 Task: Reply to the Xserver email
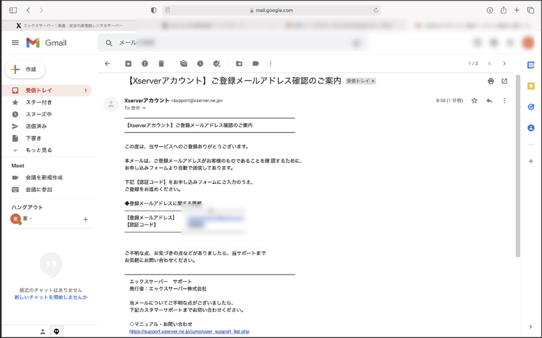[490, 101]
